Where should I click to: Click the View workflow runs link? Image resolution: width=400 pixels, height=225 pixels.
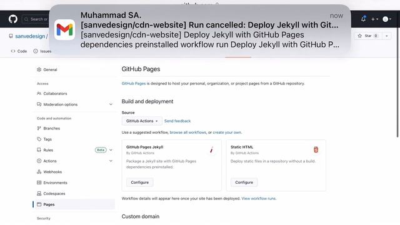click(x=259, y=199)
